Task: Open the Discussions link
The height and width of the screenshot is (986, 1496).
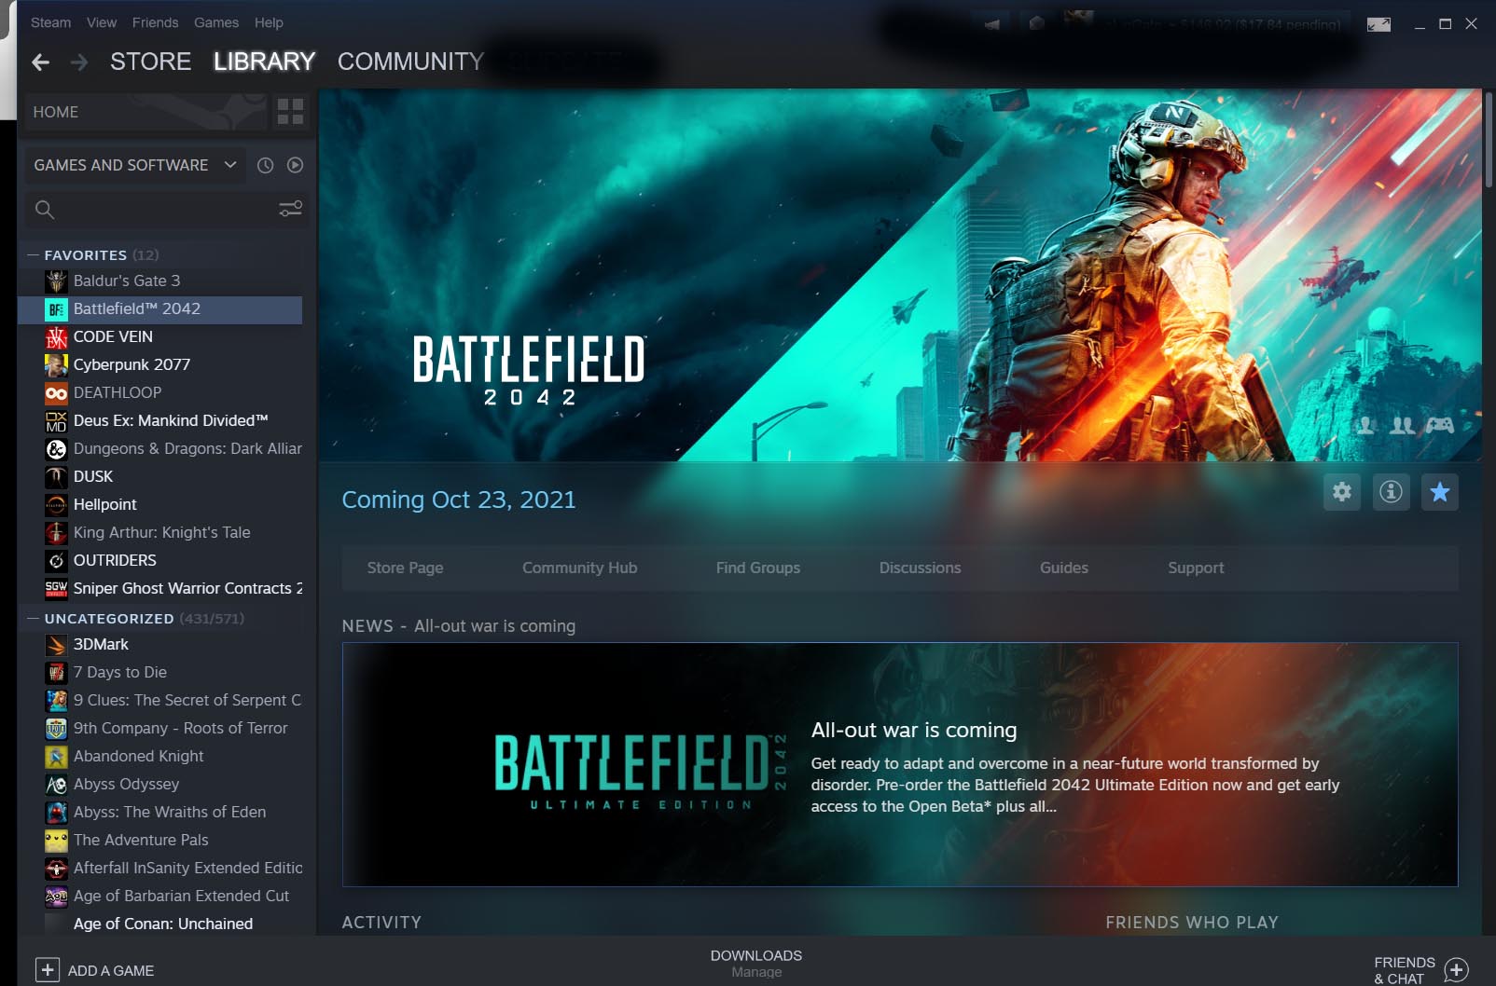Action: (x=920, y=568)
